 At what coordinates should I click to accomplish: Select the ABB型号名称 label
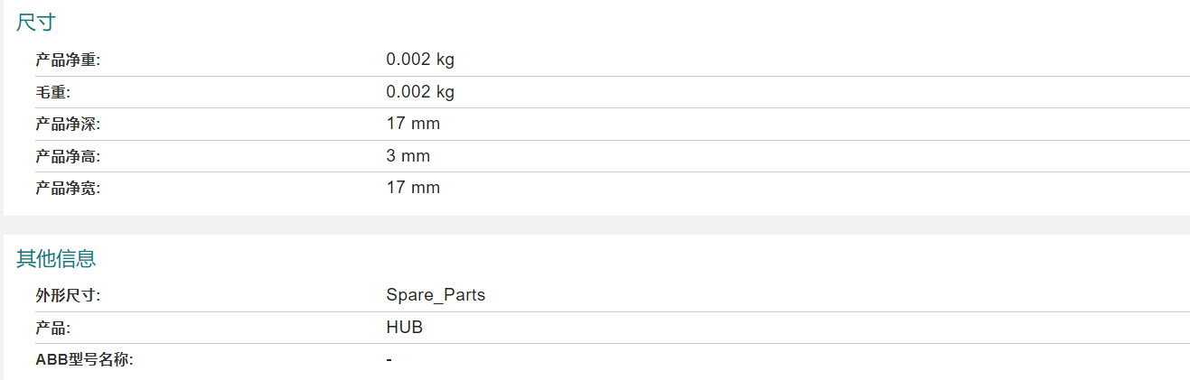point(84,360)
